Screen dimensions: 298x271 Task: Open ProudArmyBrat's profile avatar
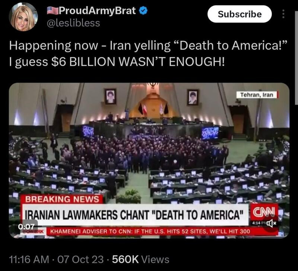pos(23,17)
